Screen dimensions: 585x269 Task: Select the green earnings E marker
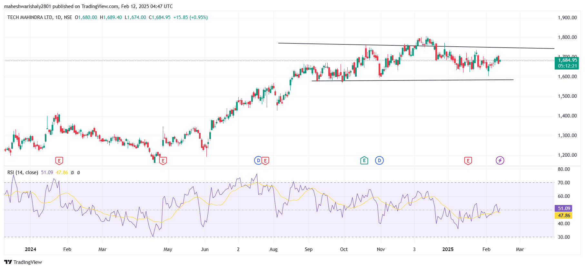(364, 160)
